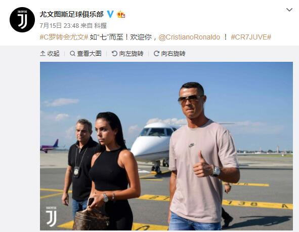Click the rotate-right arrow icon
The height and width of the screenshot is (232, 299).
pos(156,54)
